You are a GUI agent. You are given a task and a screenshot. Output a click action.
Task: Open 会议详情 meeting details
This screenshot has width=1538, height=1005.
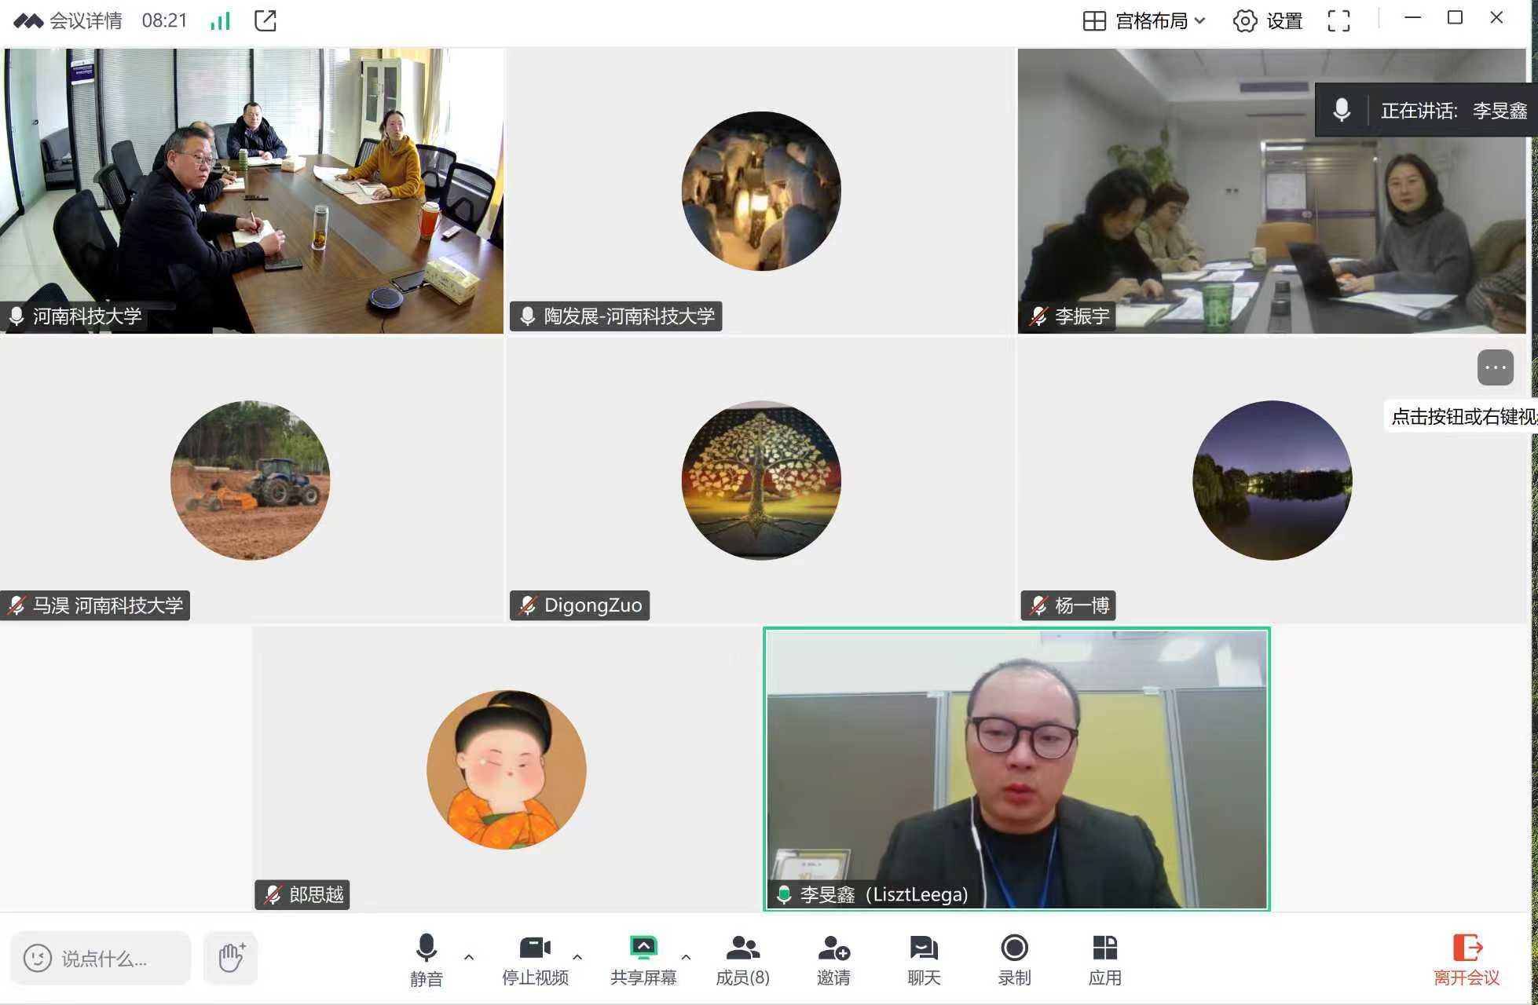coord(85,20)
